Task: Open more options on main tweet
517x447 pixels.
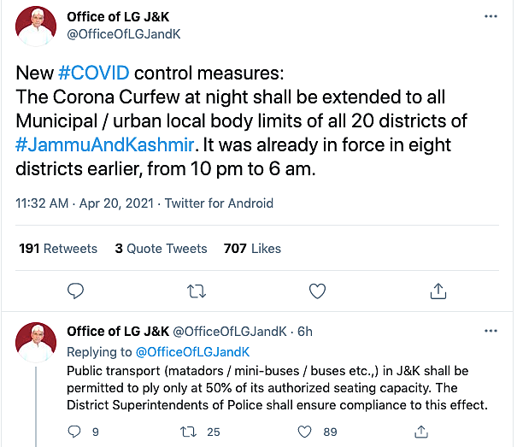Action: 490,16
